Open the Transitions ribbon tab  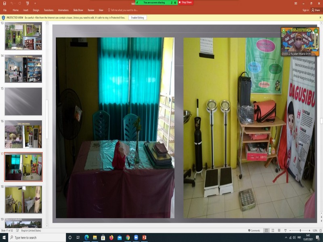(48, 10)
